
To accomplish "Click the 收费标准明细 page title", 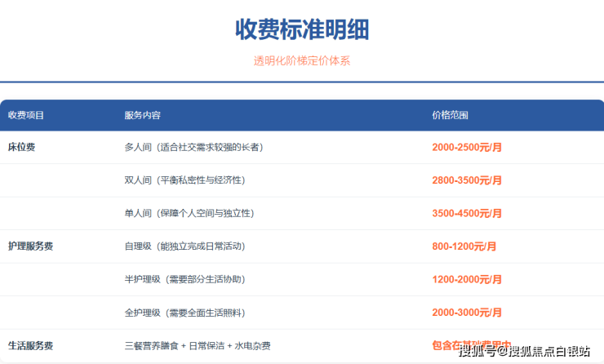I will point(302,29).
